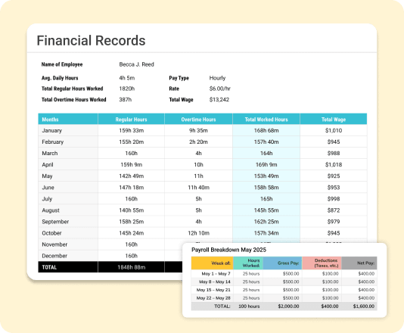This screenshot has height=333, width=404.
Task: Select the May row label
Action: click(x=47, y=176)
